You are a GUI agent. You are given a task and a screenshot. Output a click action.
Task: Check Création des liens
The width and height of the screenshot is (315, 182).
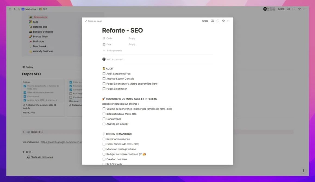(104, 159)
